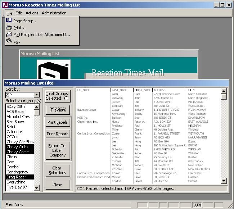Click the Mail Recipient envelope icon
Screen dimensions: 234x209
pyautogui.click(x=9, y=34)
